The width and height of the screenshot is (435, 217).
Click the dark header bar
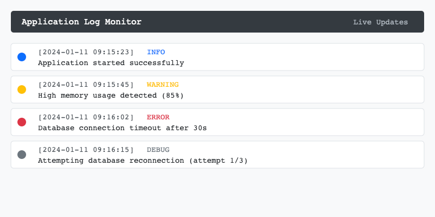point(245,22)
